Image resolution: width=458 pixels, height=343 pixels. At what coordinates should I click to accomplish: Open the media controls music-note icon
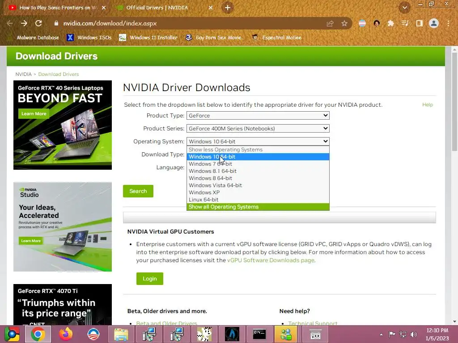click(x=405, y=23)
